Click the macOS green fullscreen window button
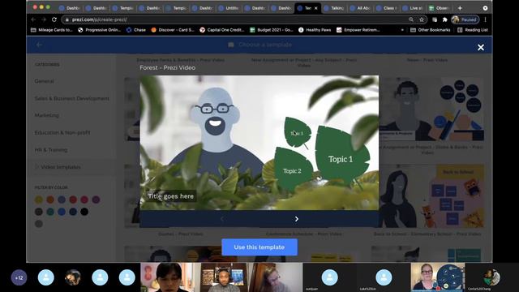Screen dimensions: 519x292 click(x=48, y=7)
